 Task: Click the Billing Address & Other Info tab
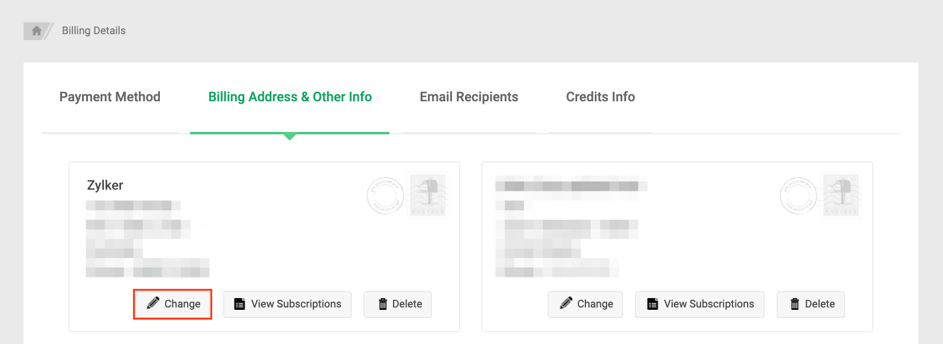[289, 97]
